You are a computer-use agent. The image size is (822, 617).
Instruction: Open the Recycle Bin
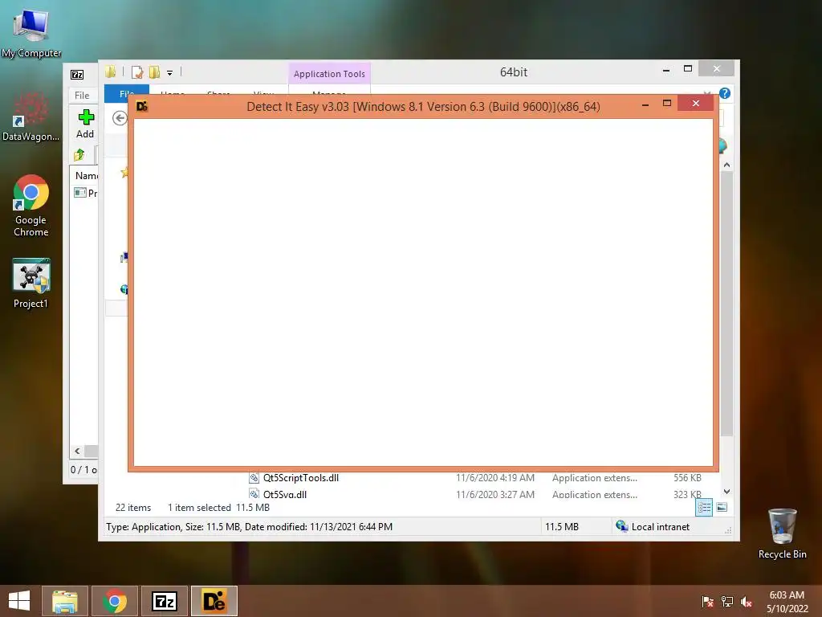[782, 533]
